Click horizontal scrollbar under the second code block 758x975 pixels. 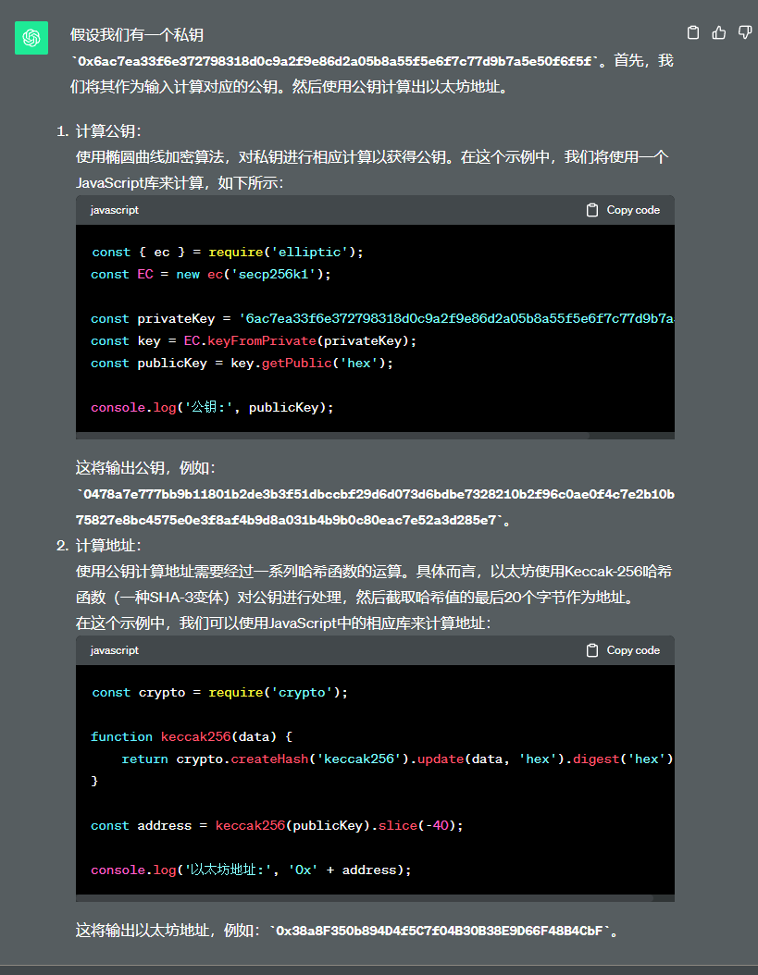click(361, 897)
